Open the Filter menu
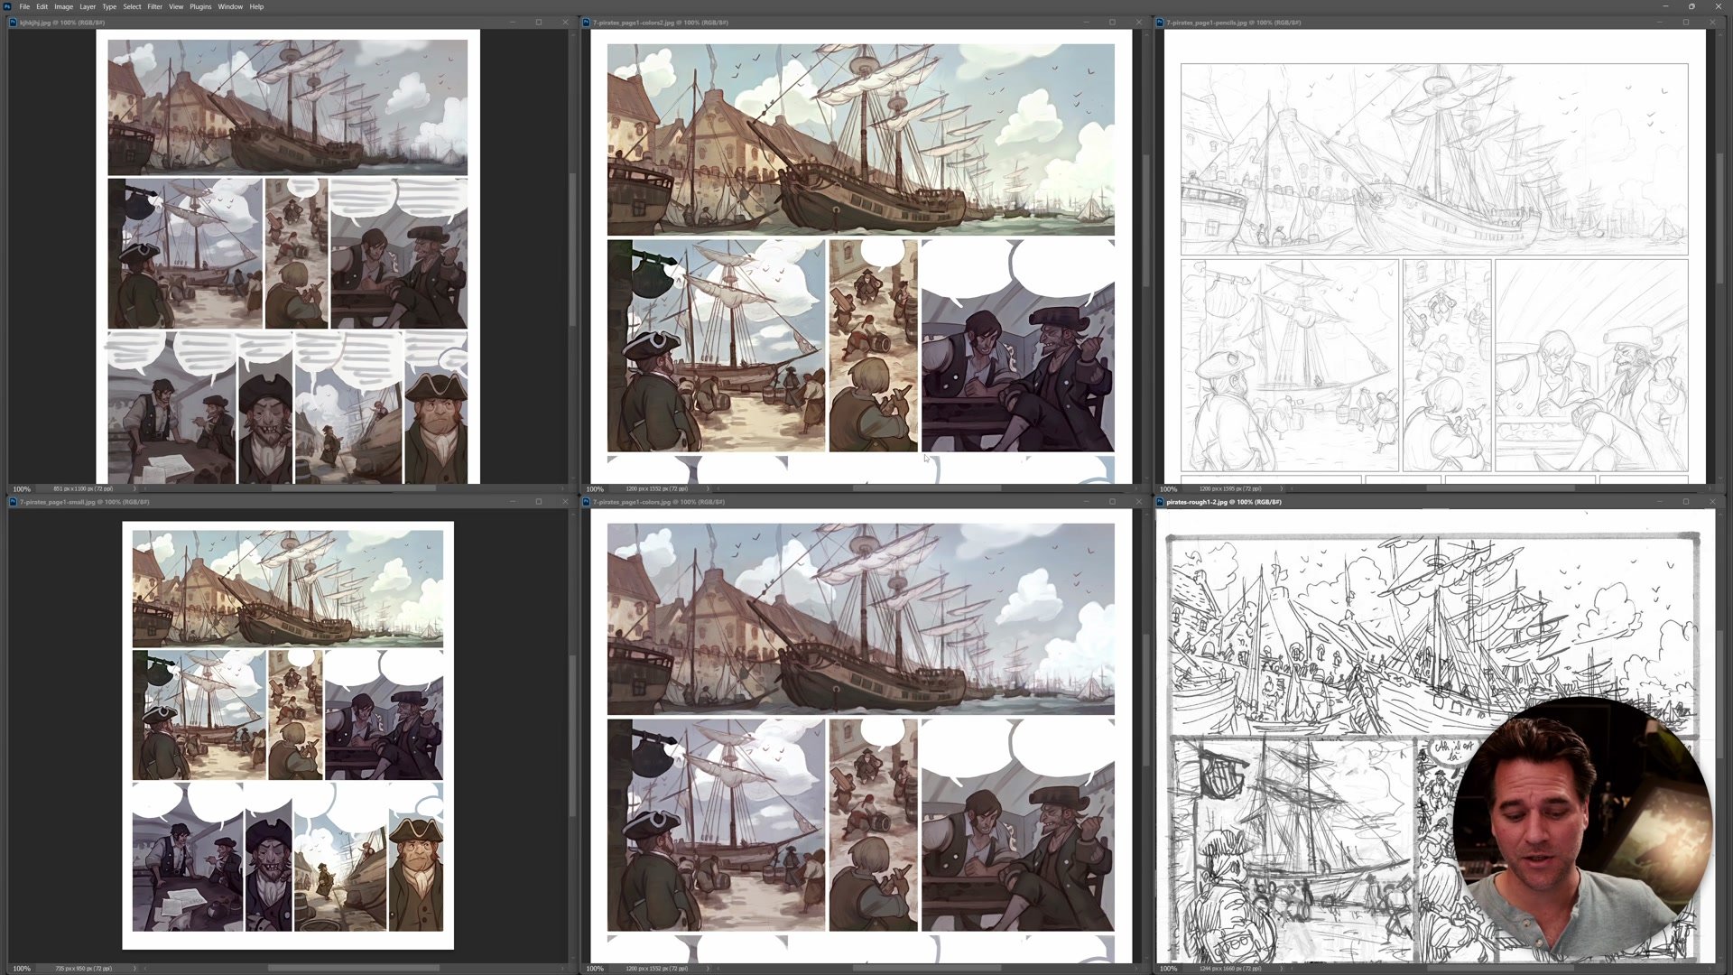The height and width of the screenshot is (975, 1733). click(154, 6)
